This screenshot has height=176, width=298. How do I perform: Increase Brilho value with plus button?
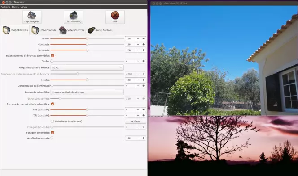point(144,38)
